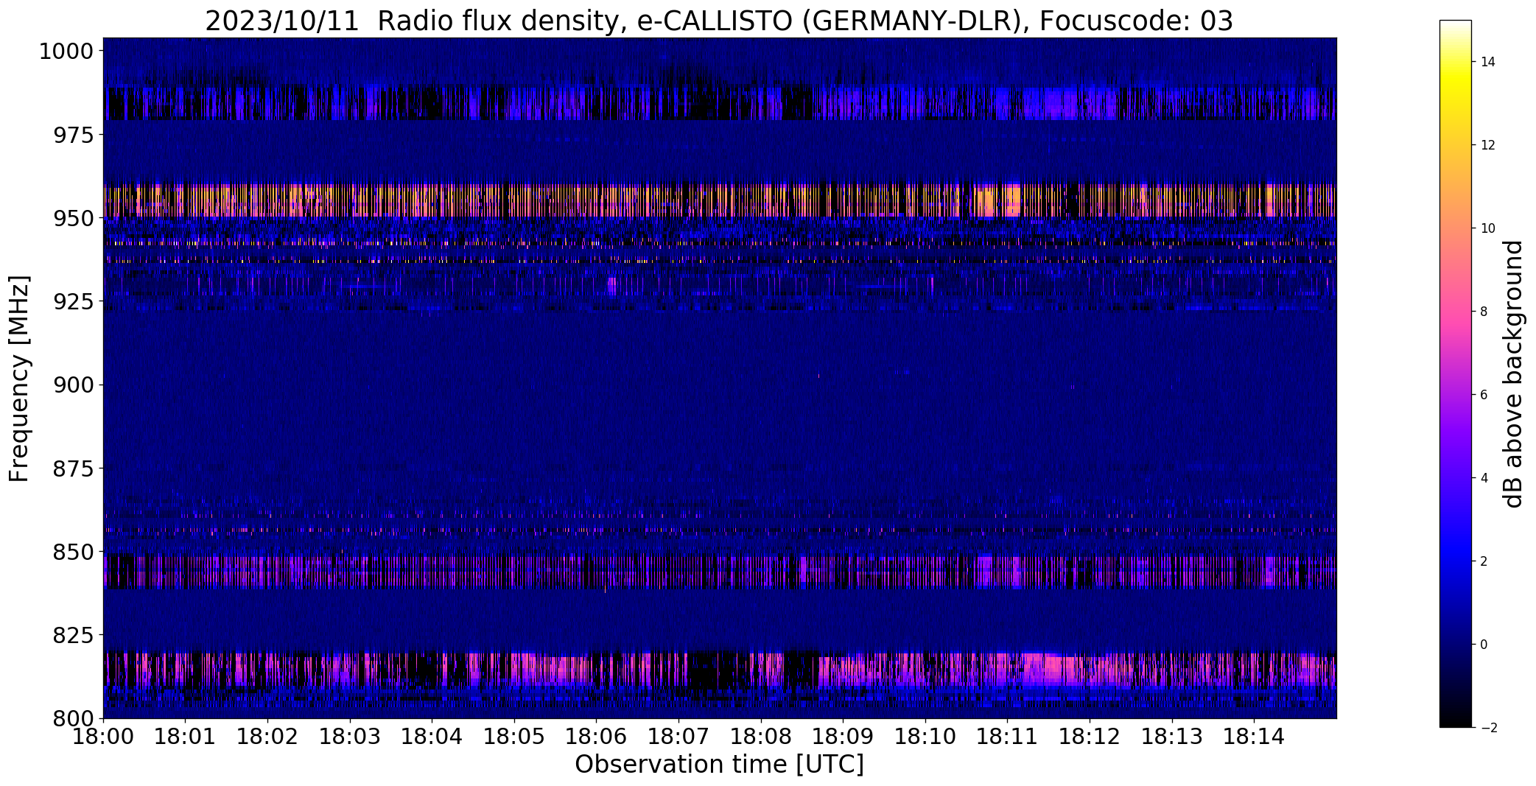Select the 1000 MHz frequency tick label
Viewport: 1536px width, 786px height.
(x=66, y=52)
